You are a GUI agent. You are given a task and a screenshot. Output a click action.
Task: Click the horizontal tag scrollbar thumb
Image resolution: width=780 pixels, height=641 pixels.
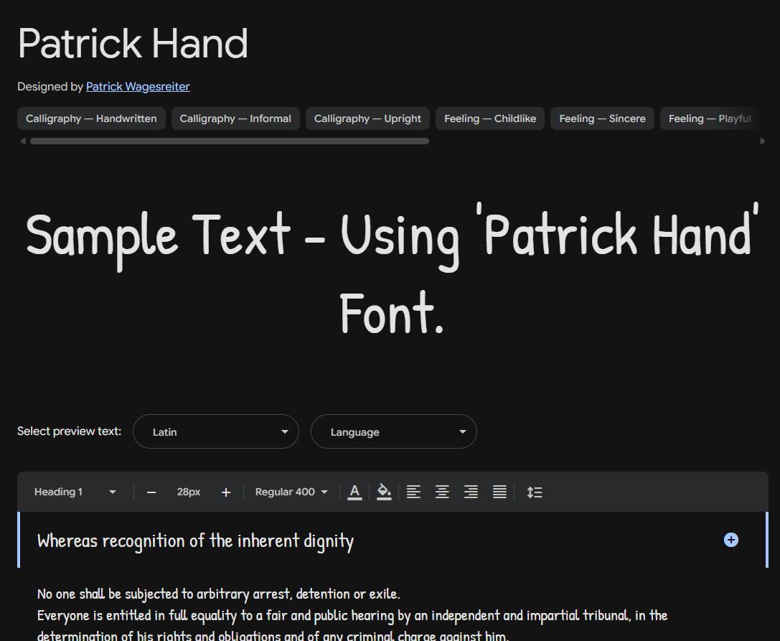230,141
